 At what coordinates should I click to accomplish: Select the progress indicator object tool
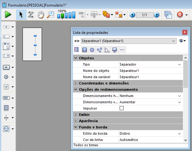pos(7,98)
